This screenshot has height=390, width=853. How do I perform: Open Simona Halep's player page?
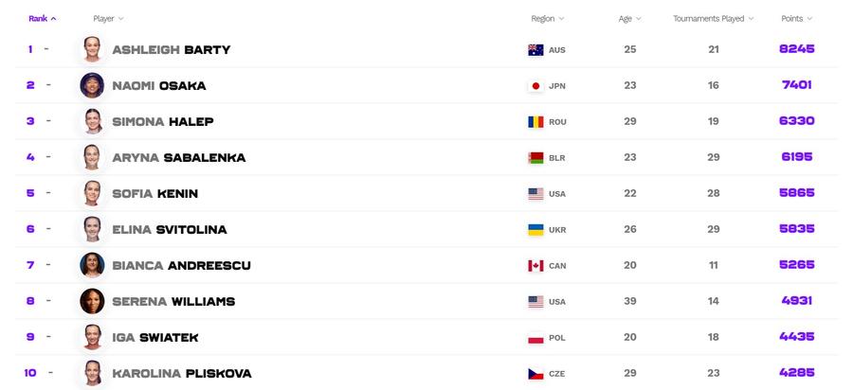[x=163, y=122]
